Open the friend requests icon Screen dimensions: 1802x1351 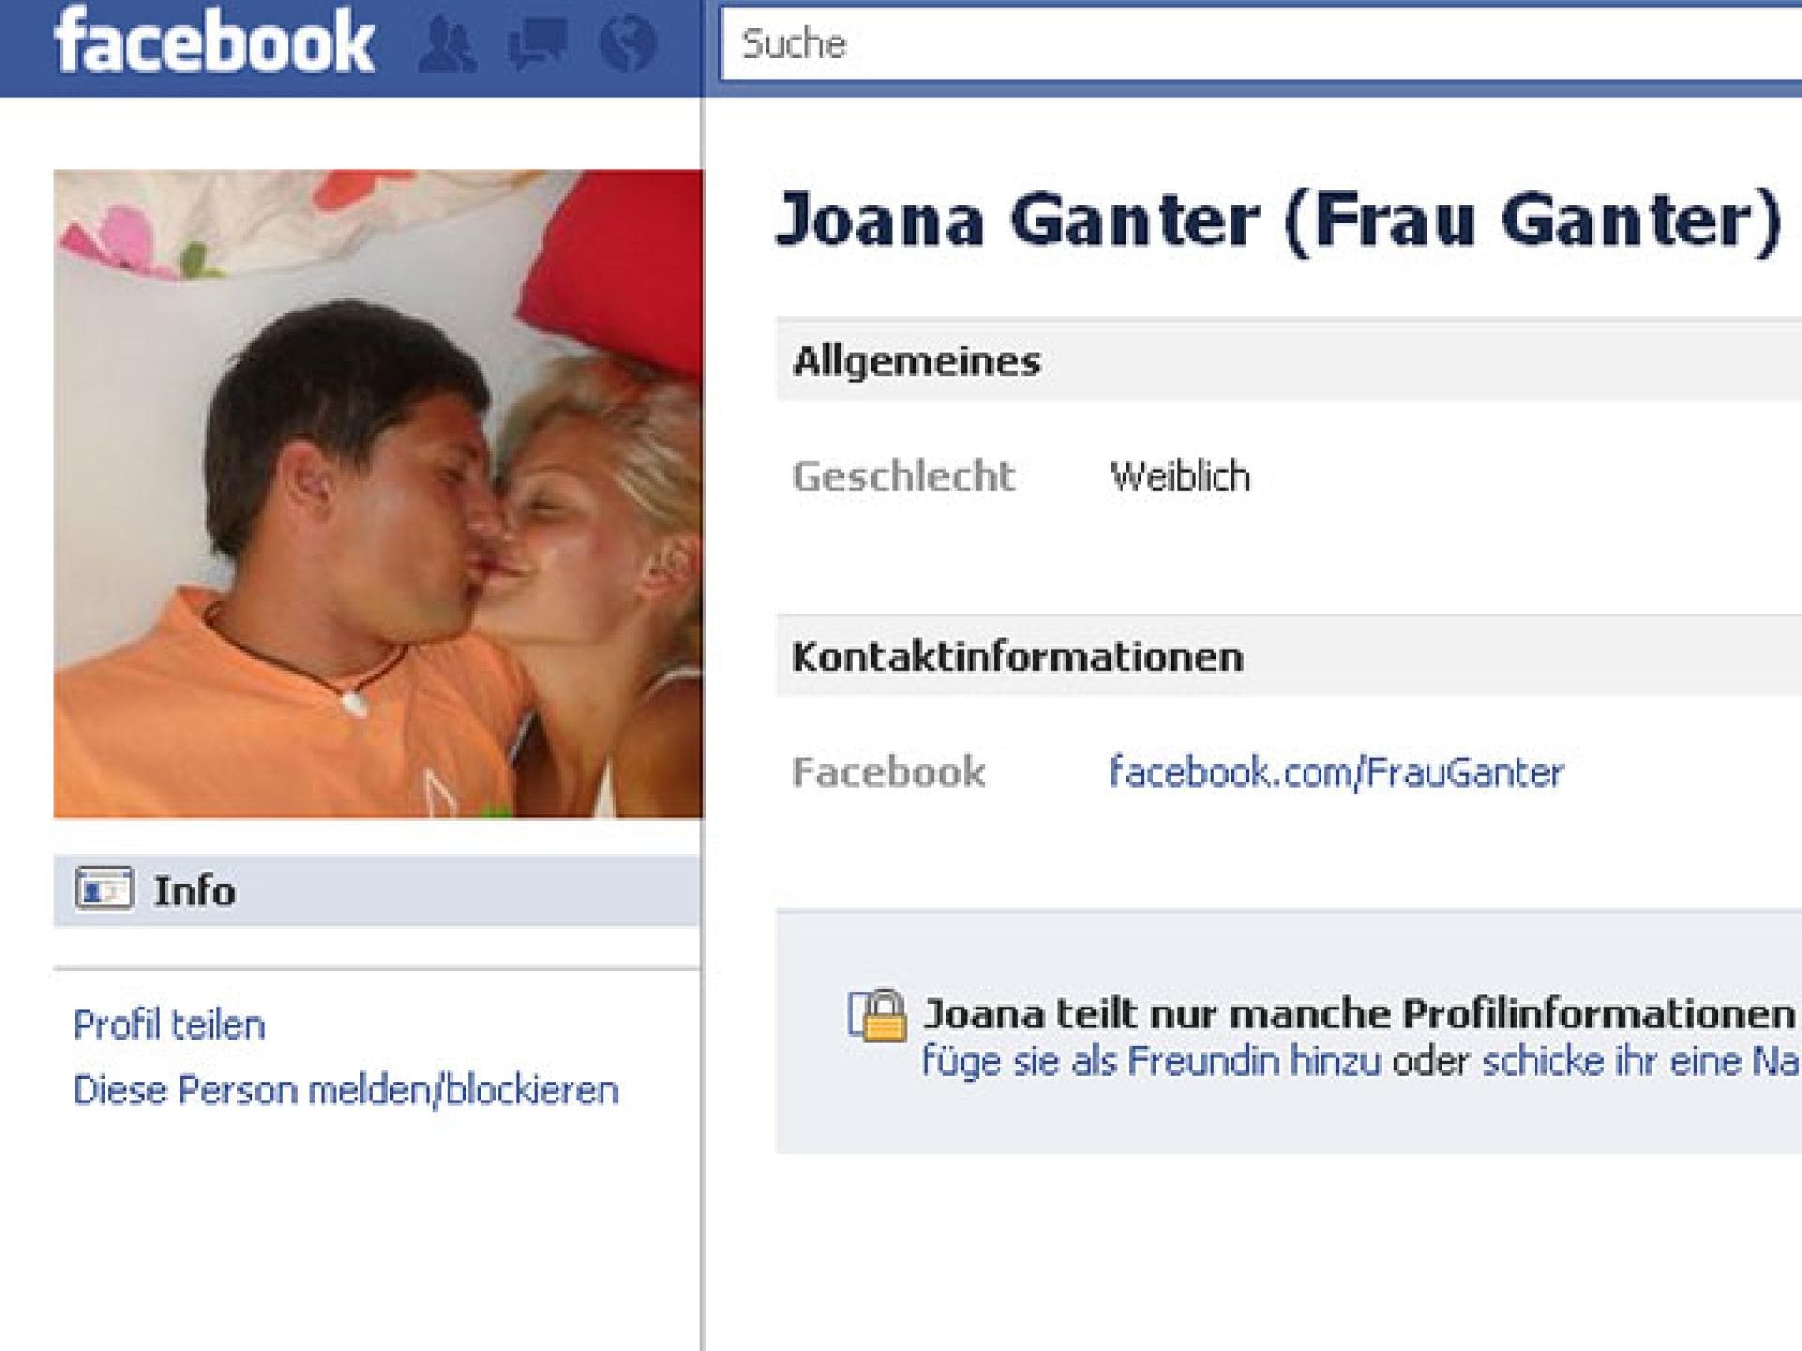point(447,45)
